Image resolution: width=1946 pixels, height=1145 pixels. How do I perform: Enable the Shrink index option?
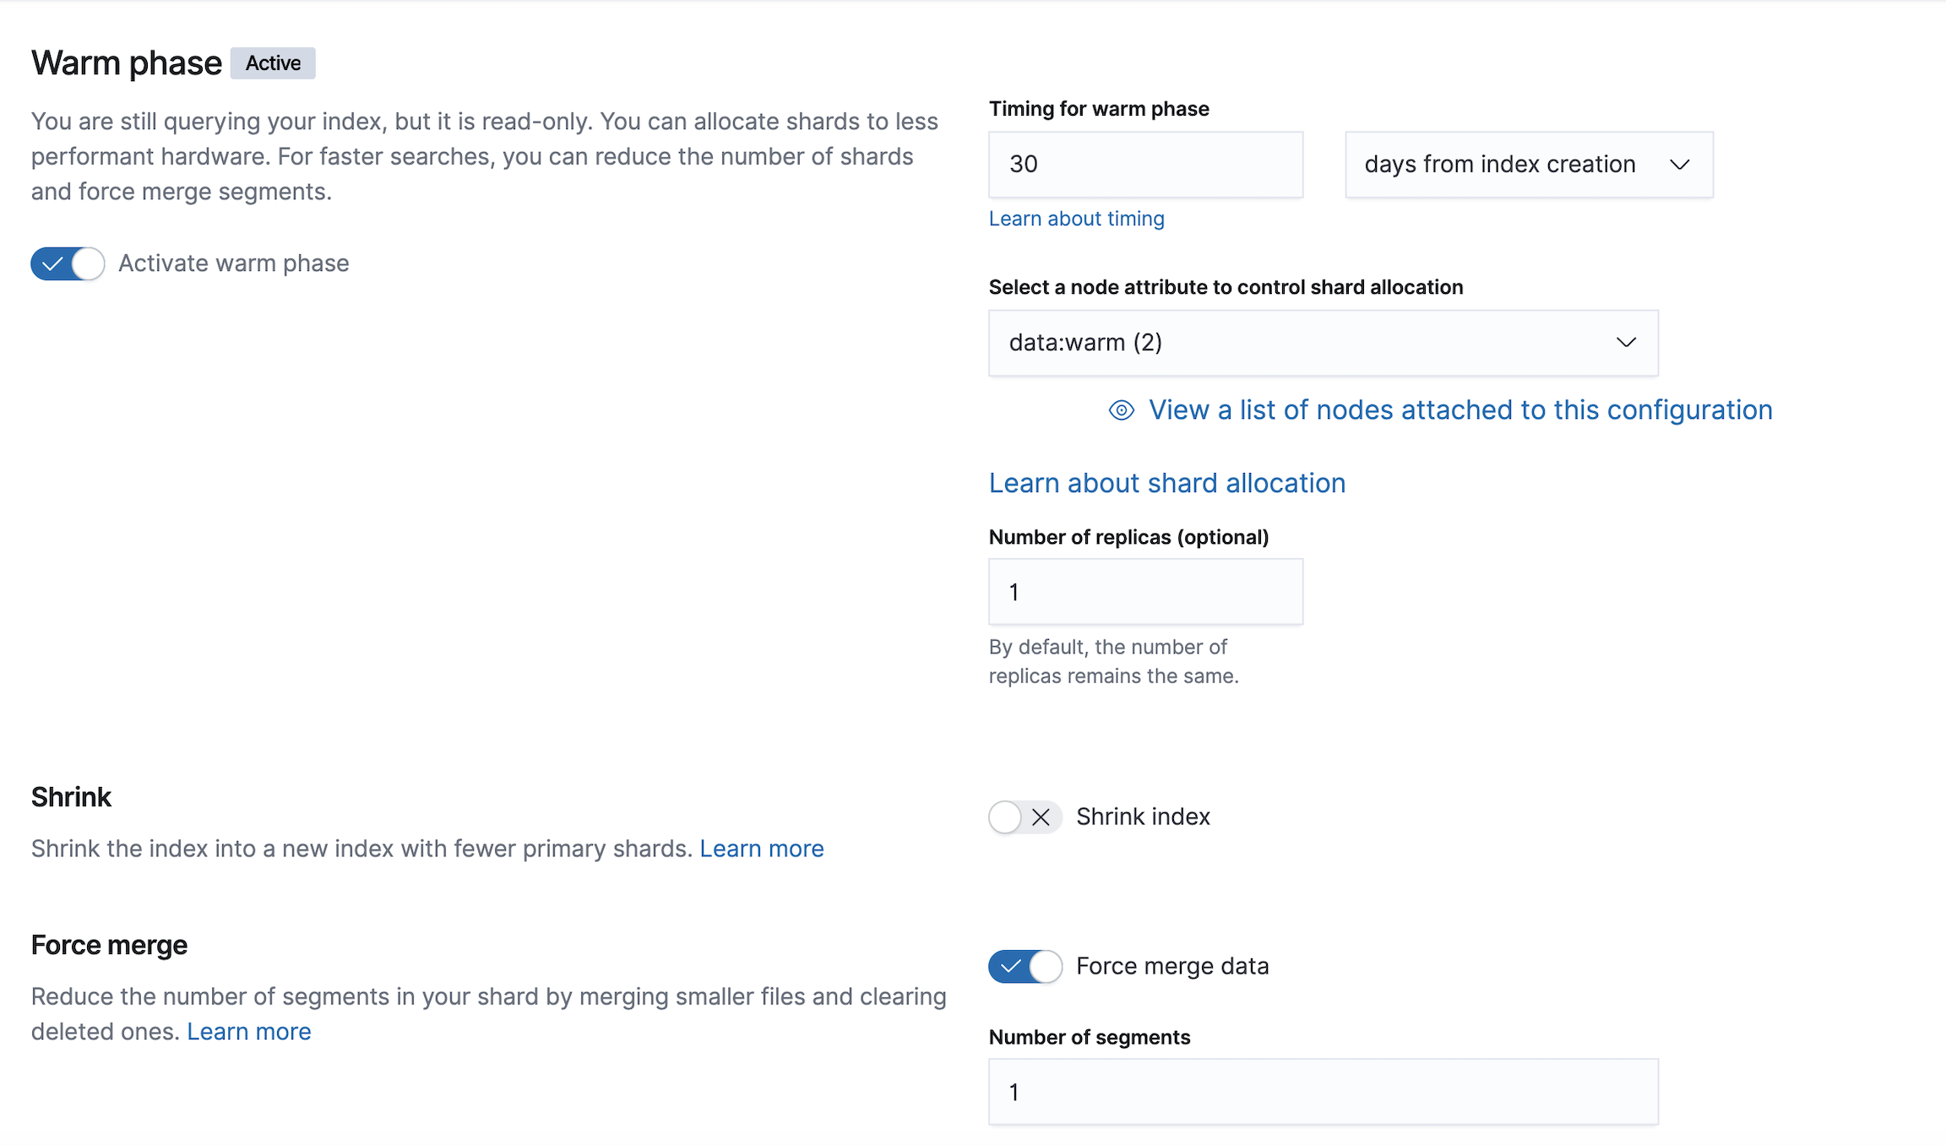1025,817
